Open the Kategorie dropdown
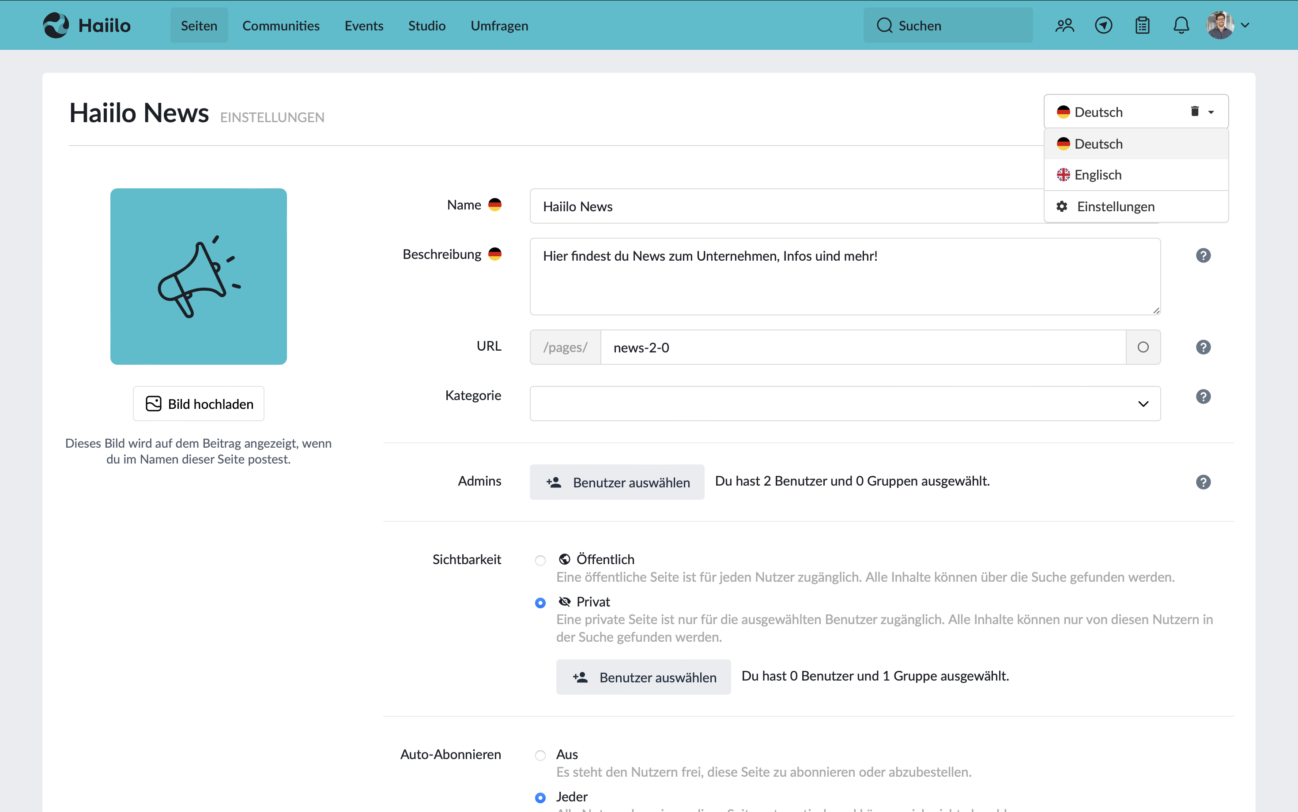This screenshot has height=812, width=1298. [x=845, y=403]
